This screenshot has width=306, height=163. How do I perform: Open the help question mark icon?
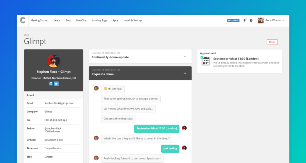click(x=251, y=20)
